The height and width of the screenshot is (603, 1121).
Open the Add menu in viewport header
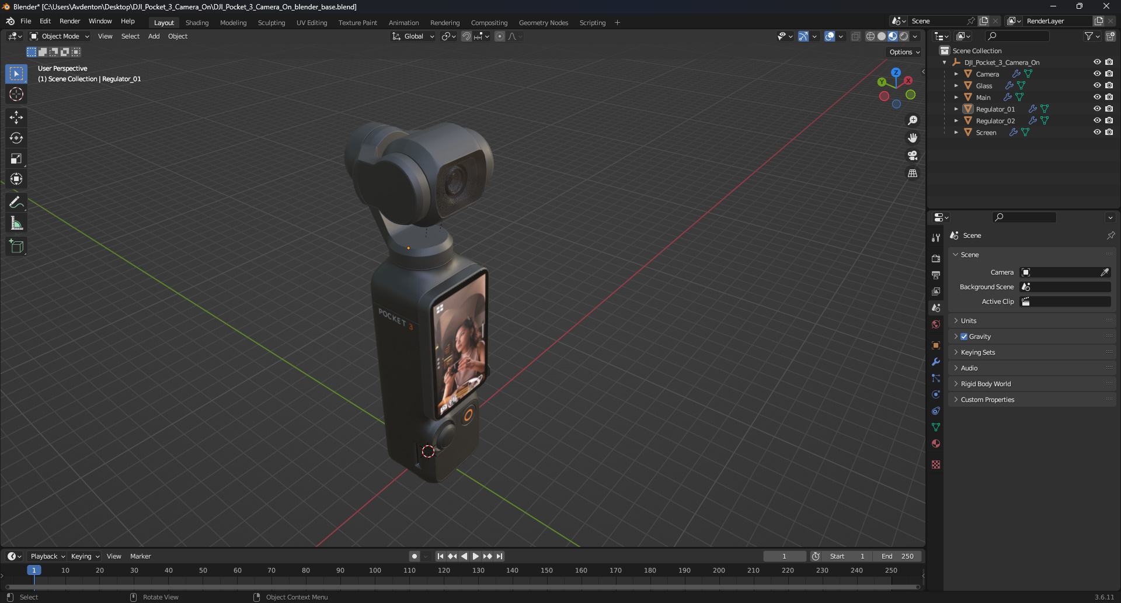154,36
